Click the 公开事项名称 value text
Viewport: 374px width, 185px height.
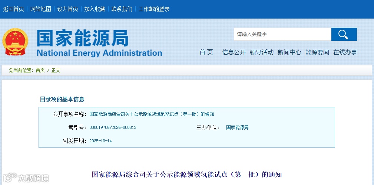click(152, 114)
